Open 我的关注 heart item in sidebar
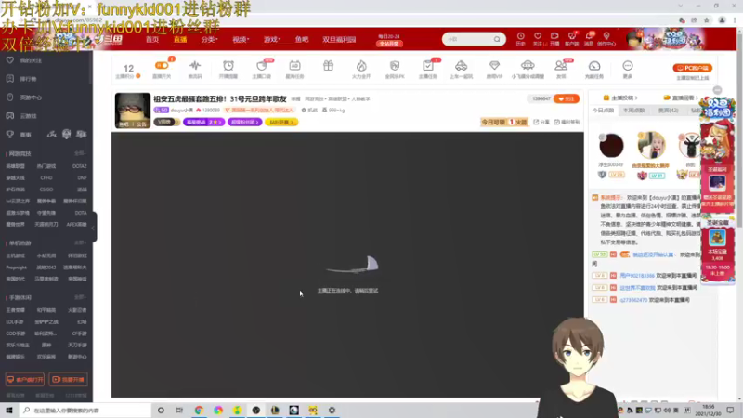 click(x=26, y=60)
